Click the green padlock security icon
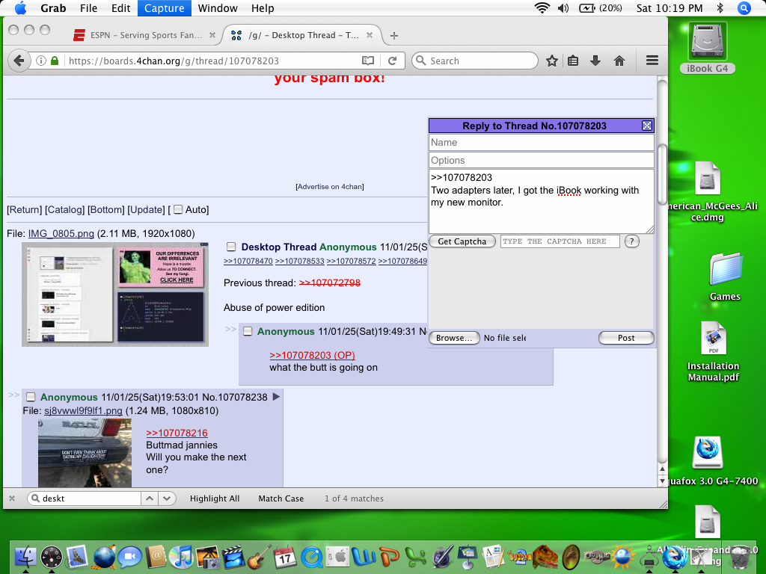Viewport: 766px width, 574px height. coord(55,61)
